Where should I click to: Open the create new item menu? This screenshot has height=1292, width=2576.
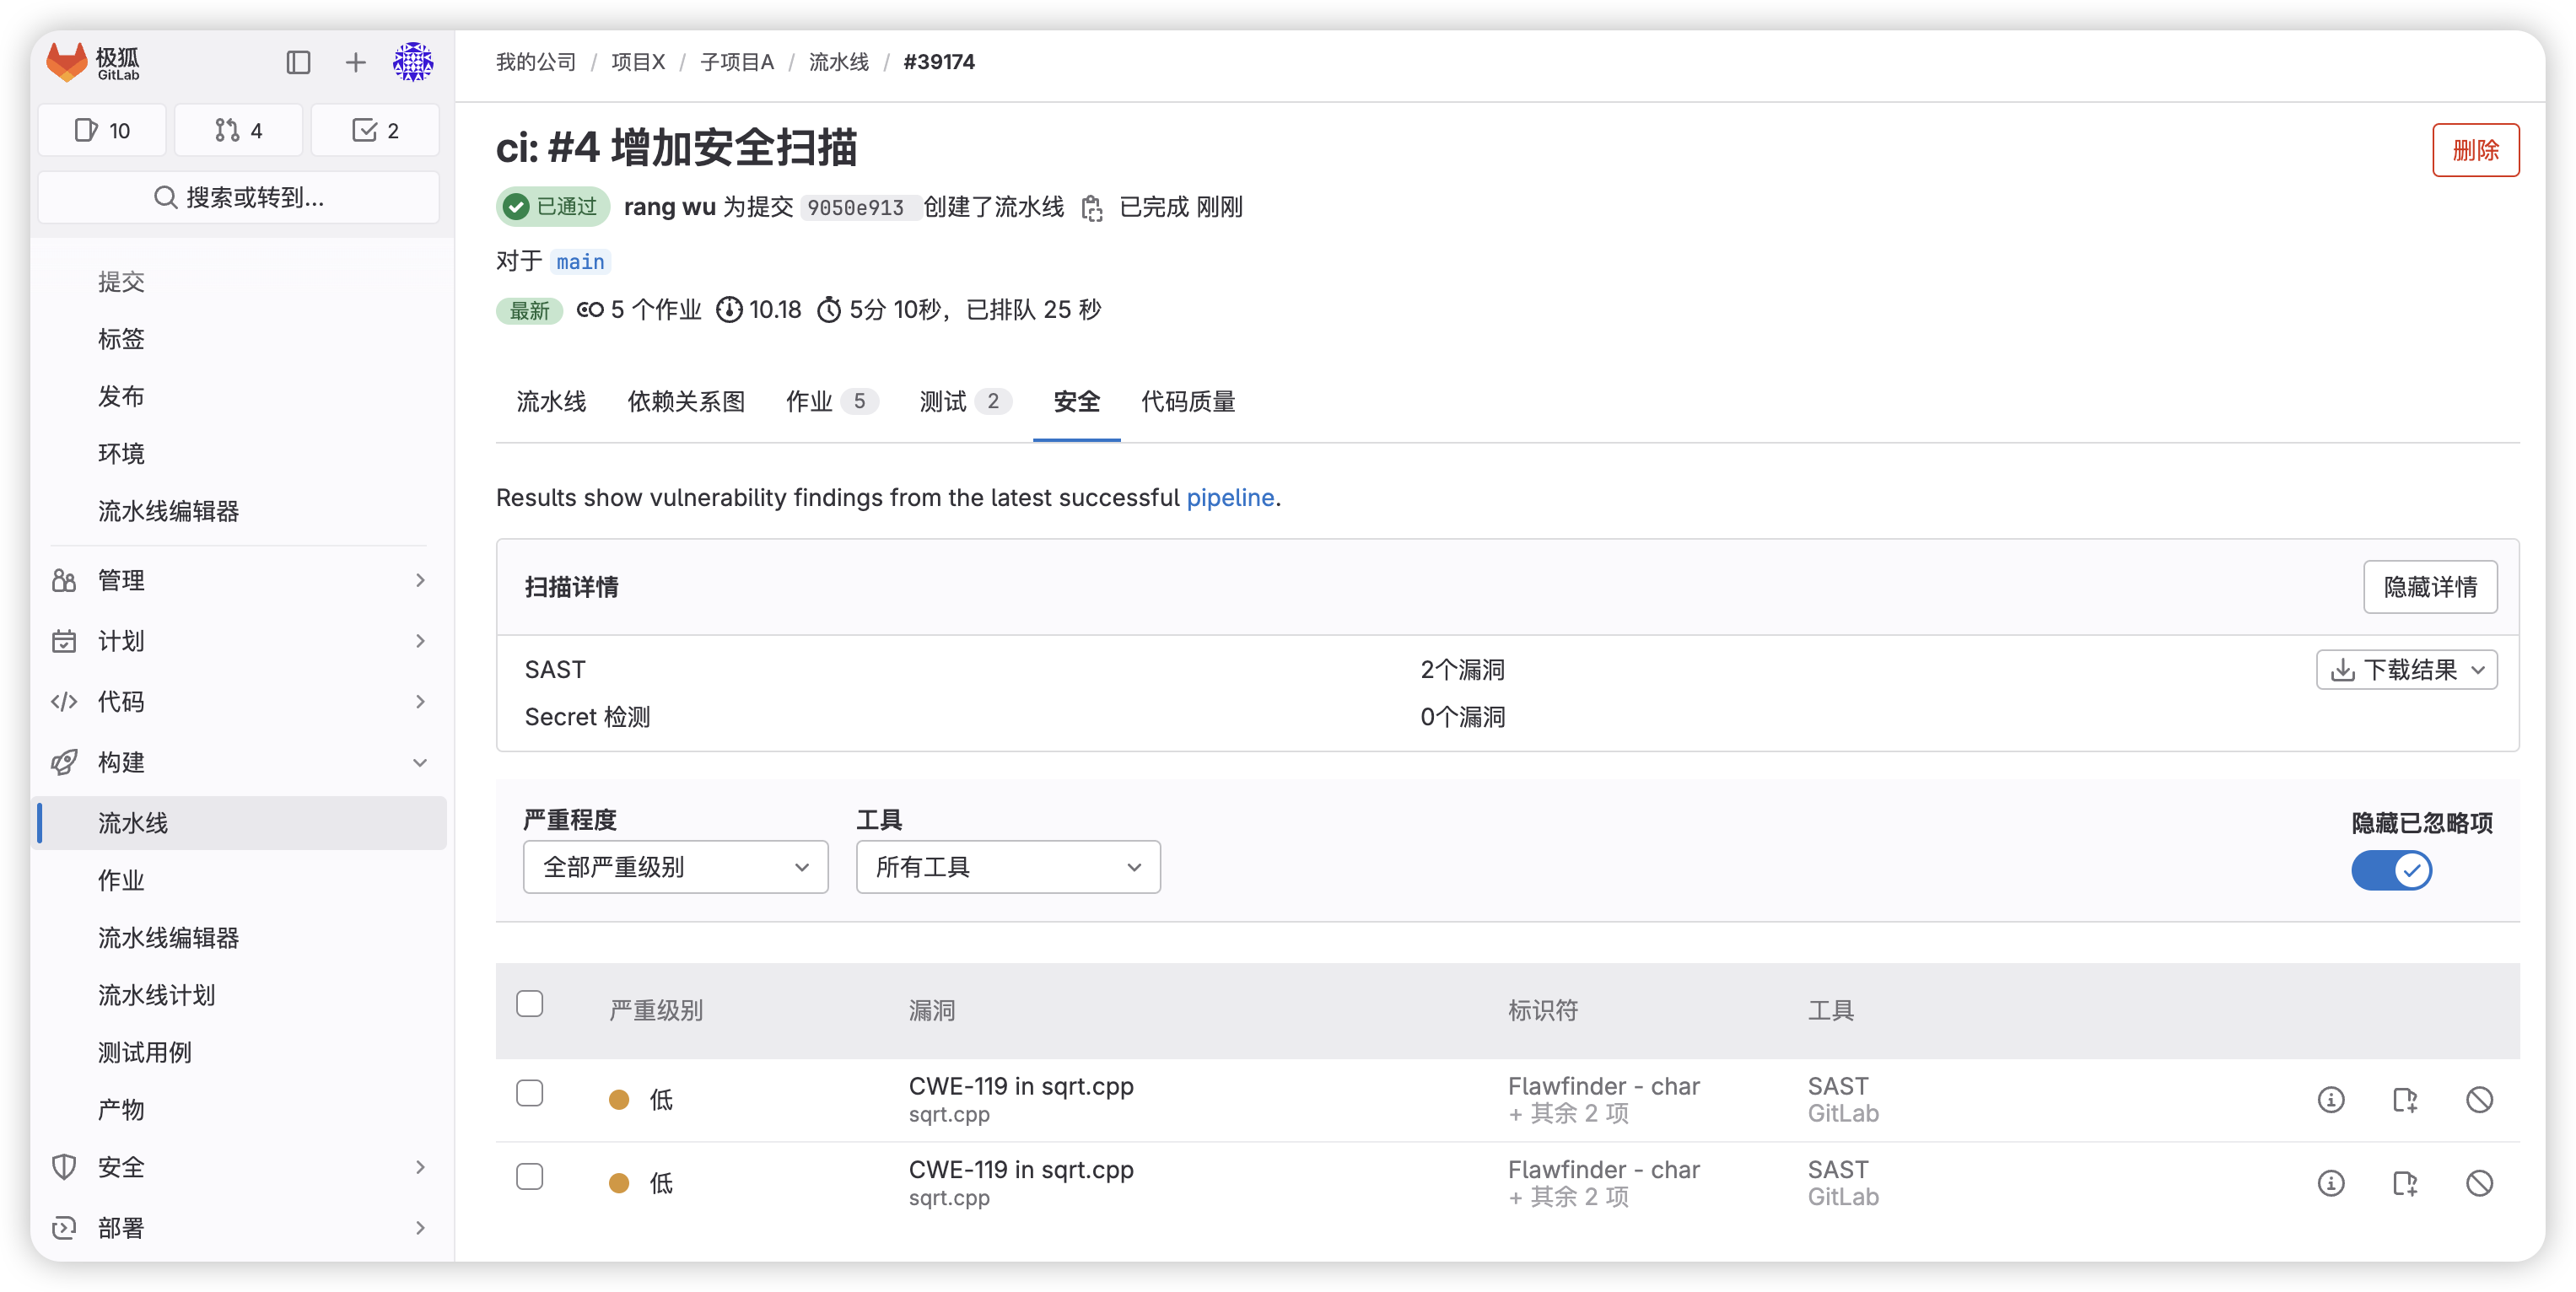[355, 62]
